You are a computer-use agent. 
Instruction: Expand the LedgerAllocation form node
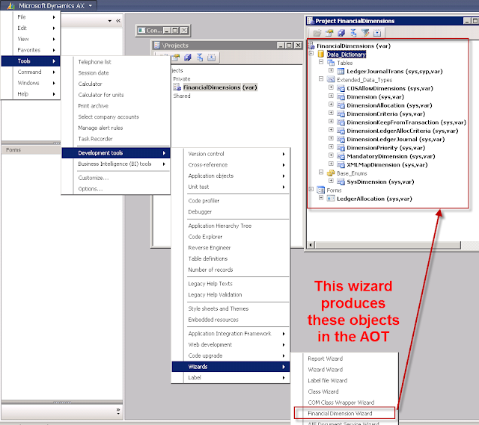[x=321, y=197]
